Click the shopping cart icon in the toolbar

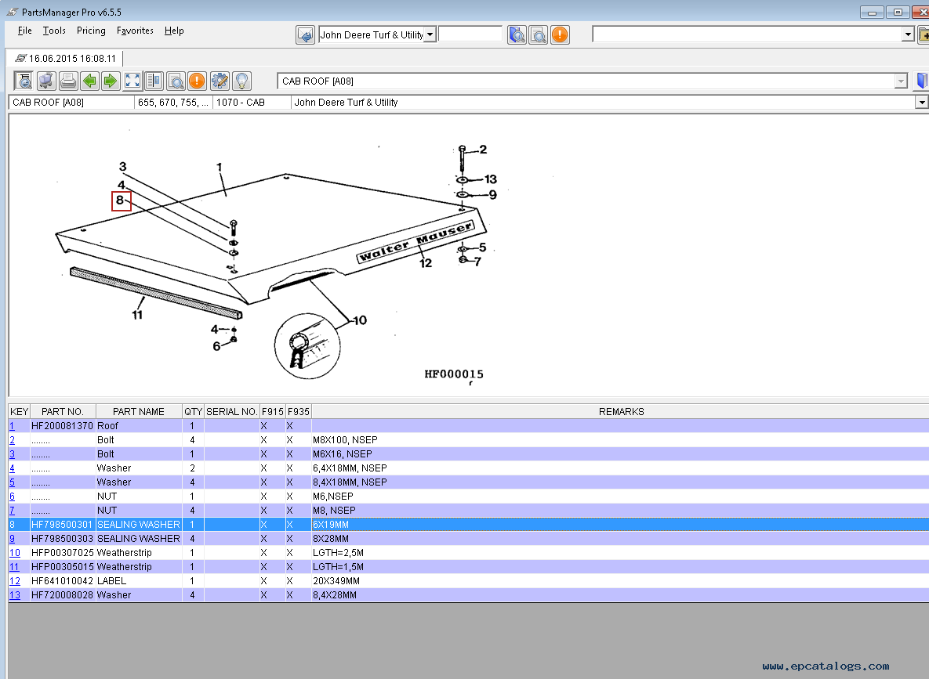click(x=46, y=81)
